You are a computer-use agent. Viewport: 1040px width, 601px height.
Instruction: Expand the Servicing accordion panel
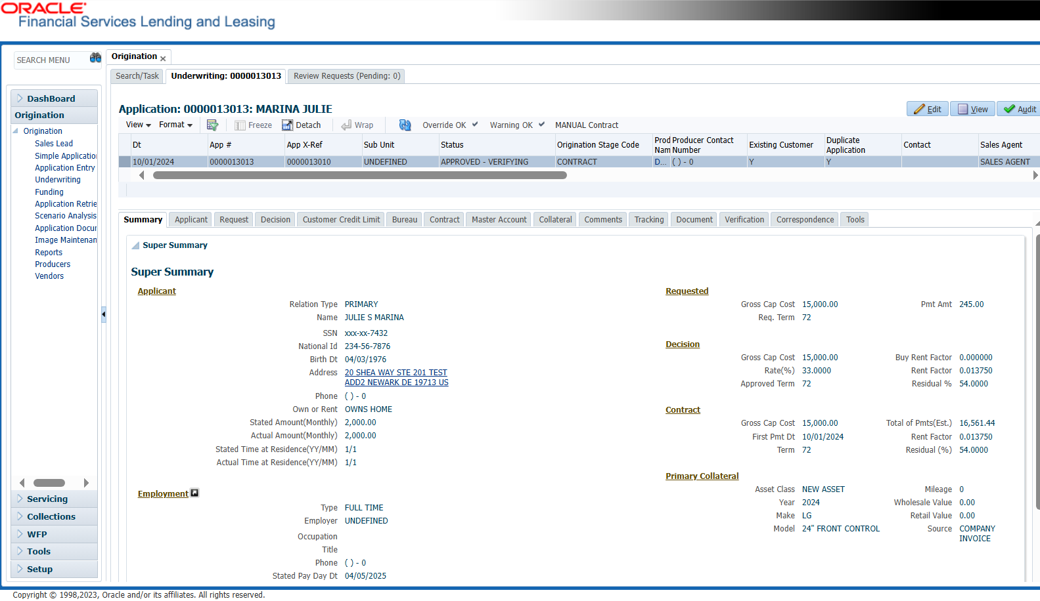coord(54,499)
